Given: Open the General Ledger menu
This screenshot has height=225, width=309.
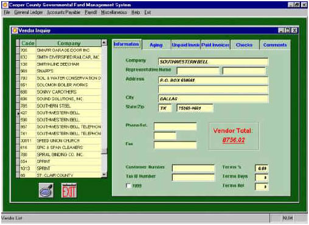Looking at the screenshot, I should [29, 12].
